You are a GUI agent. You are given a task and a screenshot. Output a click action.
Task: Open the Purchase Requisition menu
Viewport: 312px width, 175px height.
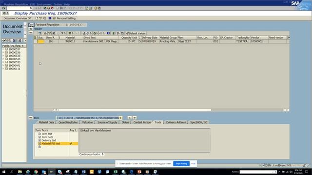coord(16,4)
